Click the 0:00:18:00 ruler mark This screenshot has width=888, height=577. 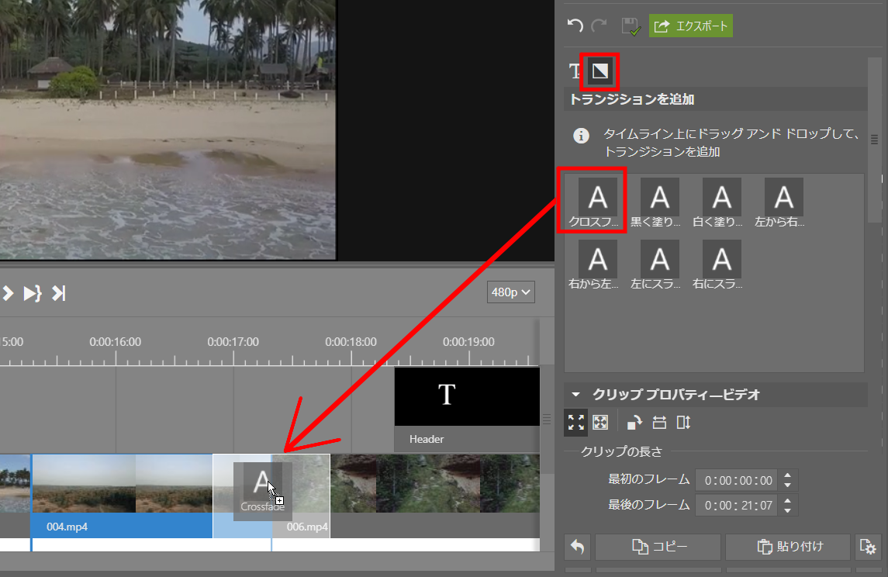351,342
